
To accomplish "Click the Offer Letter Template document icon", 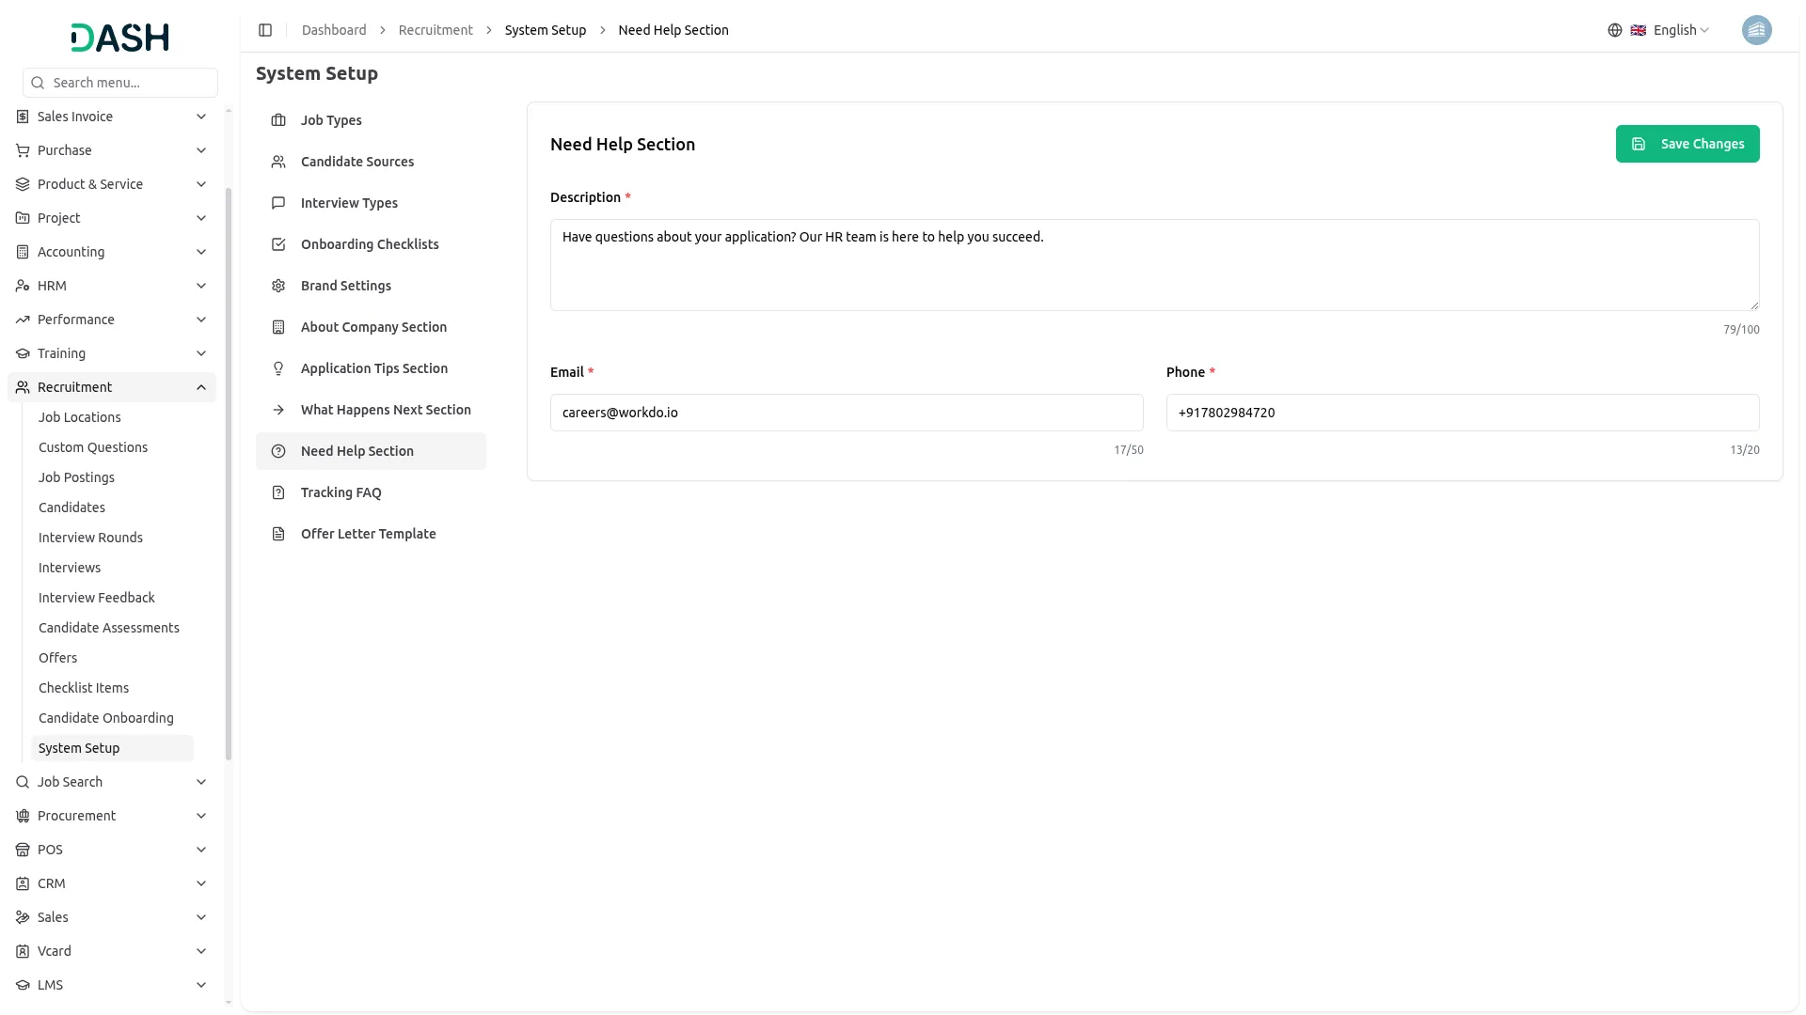I will 278,534.
